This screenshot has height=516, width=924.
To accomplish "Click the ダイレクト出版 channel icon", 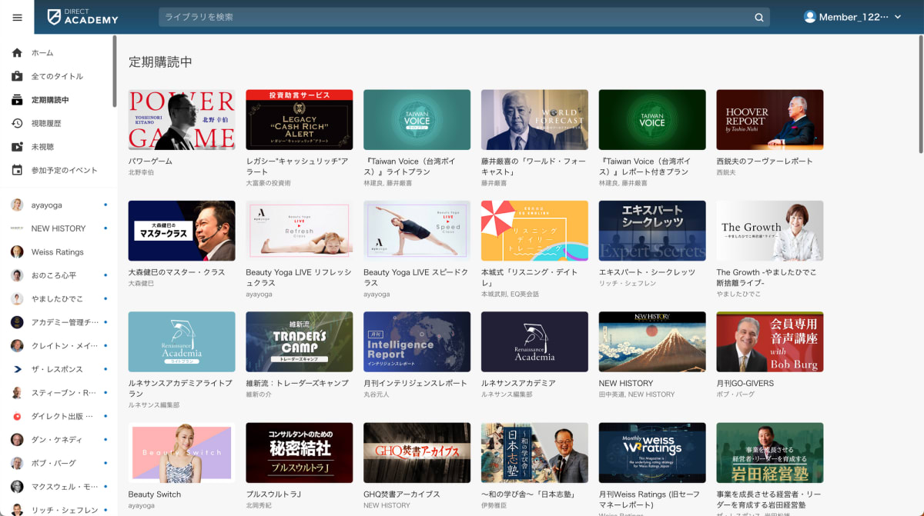I will pyautogui.click(x=17, y=416).
